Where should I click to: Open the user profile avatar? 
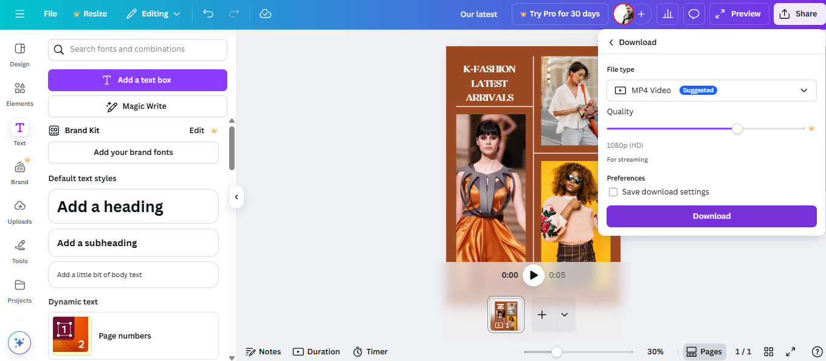623,14
